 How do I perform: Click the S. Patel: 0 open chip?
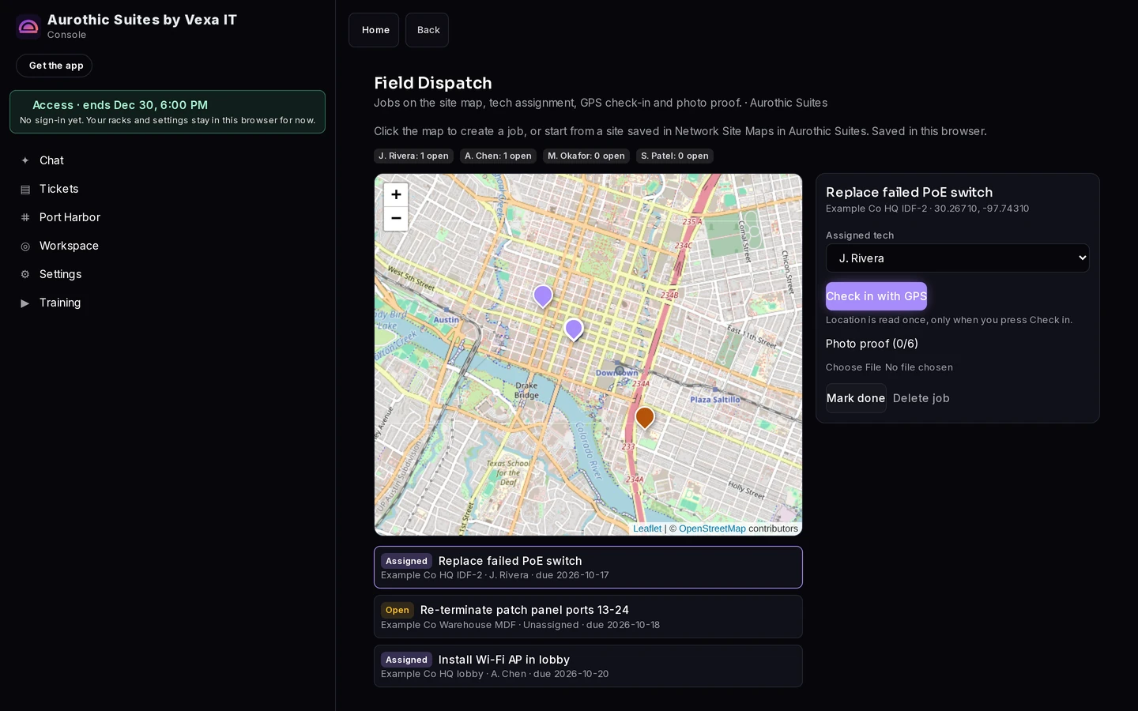(675, 156)
